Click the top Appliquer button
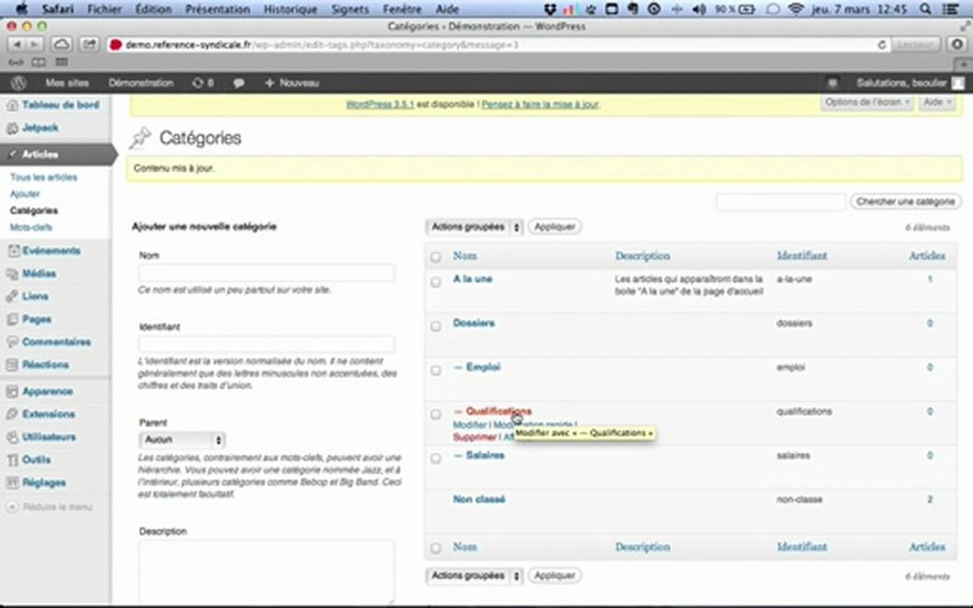The image size is (973, 608). (555, 227)
